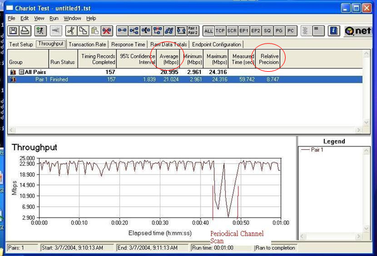
Task: Click the 95% Confidence Interval header
Action: (x=136, y=59)
